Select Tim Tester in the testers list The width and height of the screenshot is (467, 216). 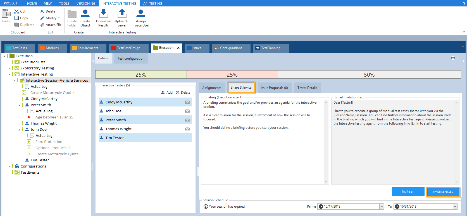pyautogui.click(x=115, y=138)
